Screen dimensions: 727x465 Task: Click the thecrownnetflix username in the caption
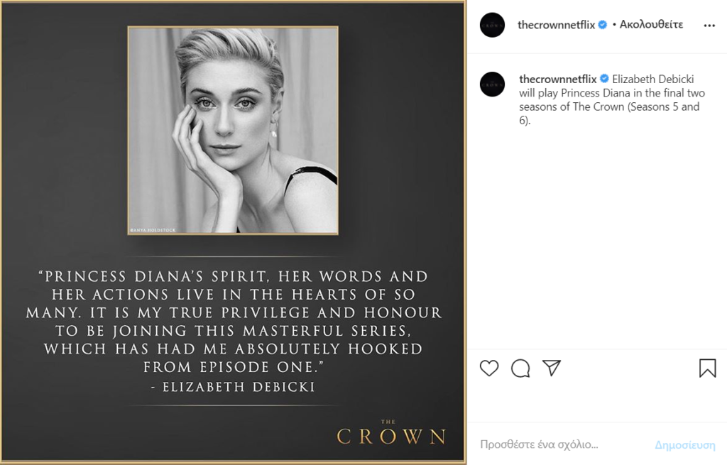point(557,79)
